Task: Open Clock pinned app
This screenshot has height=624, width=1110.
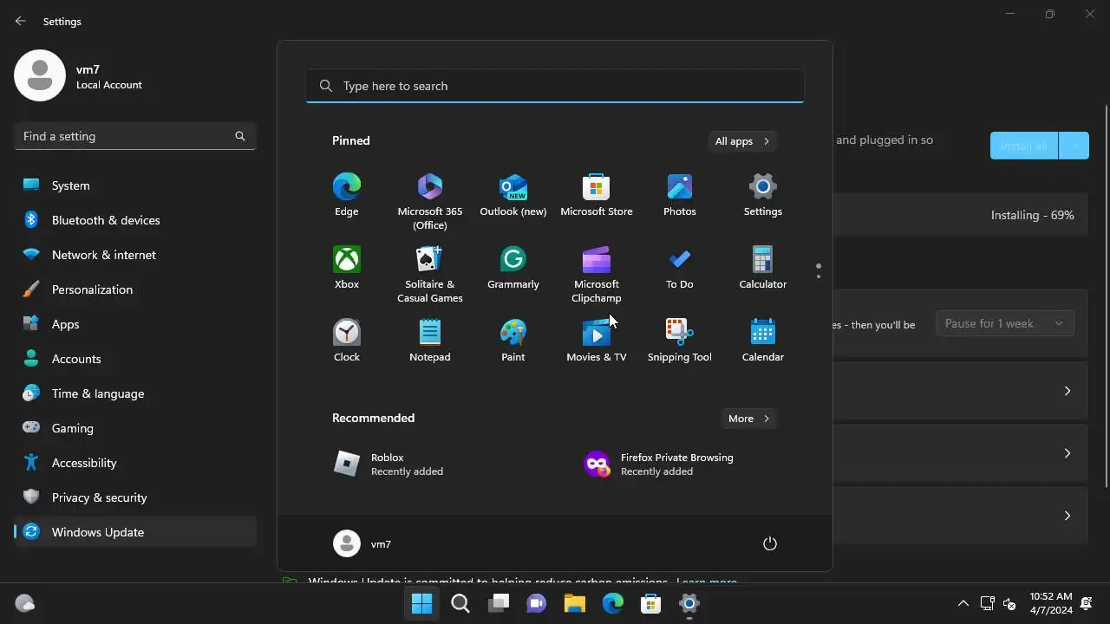Action: 346,341
